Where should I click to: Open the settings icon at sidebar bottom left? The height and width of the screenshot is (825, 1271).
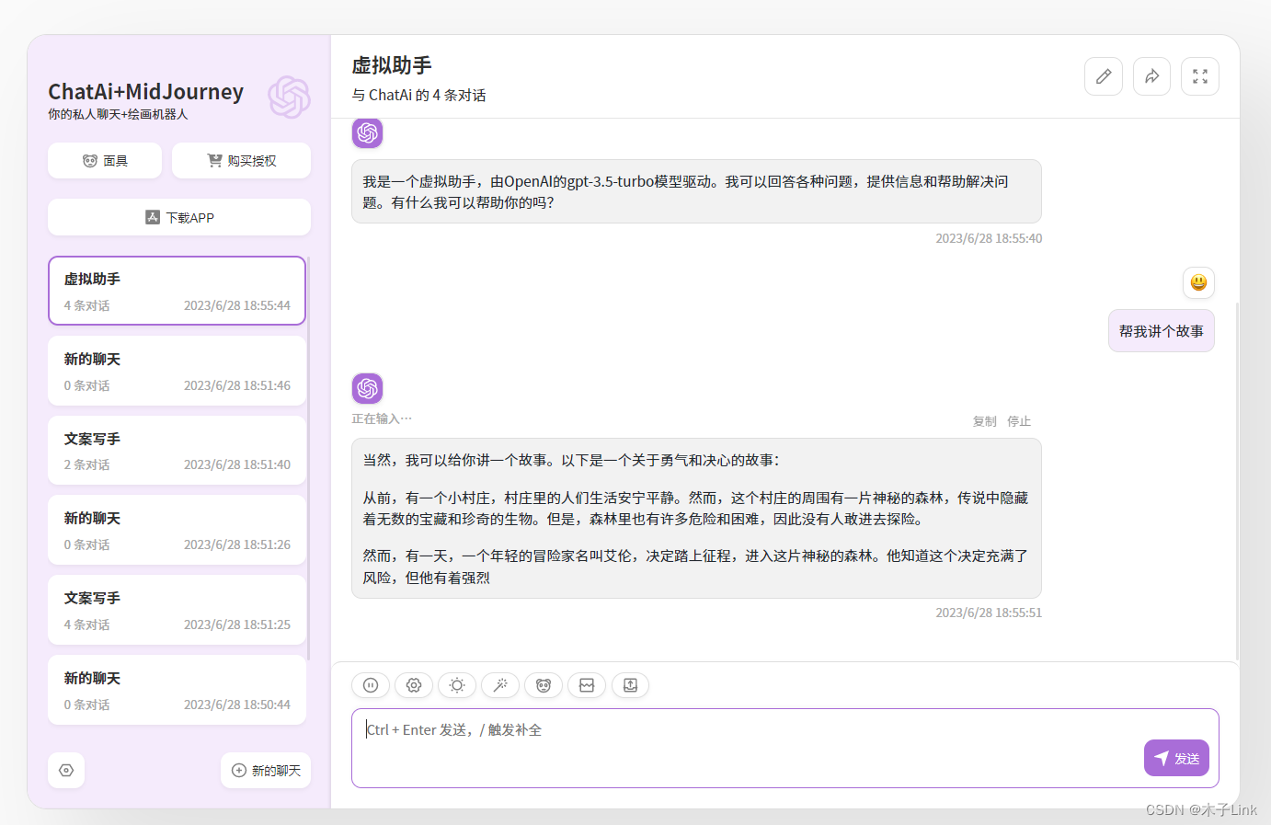[65, 770]
